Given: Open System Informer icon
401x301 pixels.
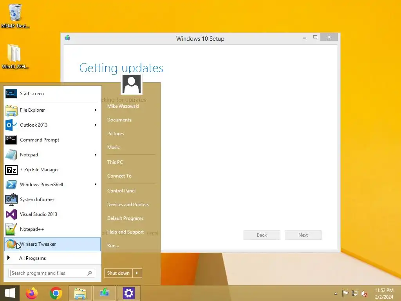Looking at the screenshot, I should click(x=11, y=199).
